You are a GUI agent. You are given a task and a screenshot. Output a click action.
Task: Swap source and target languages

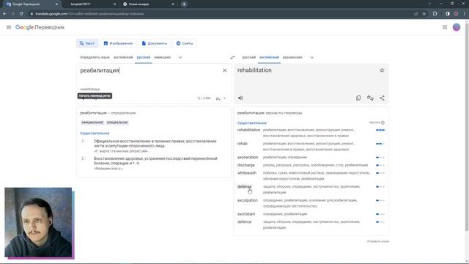tap(232, 57)
